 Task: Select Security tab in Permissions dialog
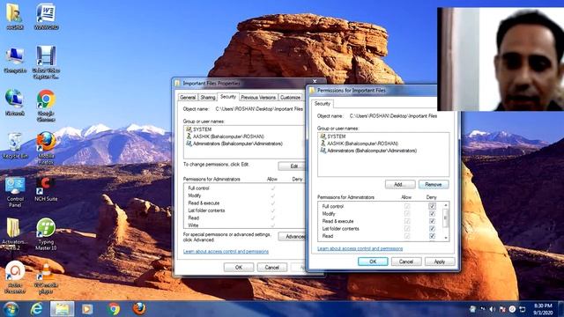point(323,104)
